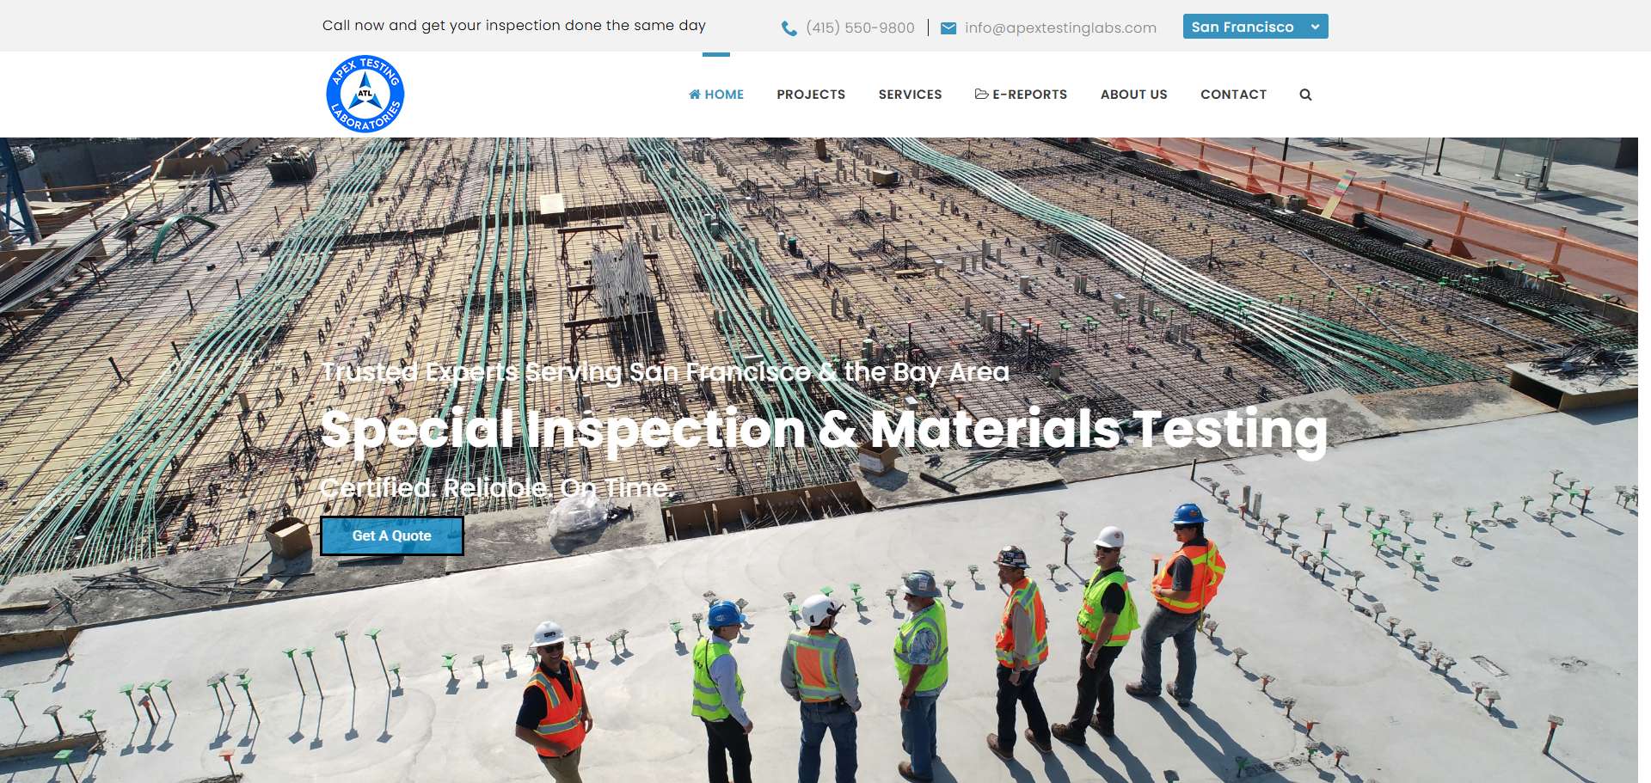Image resolution: width=1651 pixels, height=783 pixels.
Task: Click the open-folder icon beside E-REPORTS
Action: [x=981, y=94]
